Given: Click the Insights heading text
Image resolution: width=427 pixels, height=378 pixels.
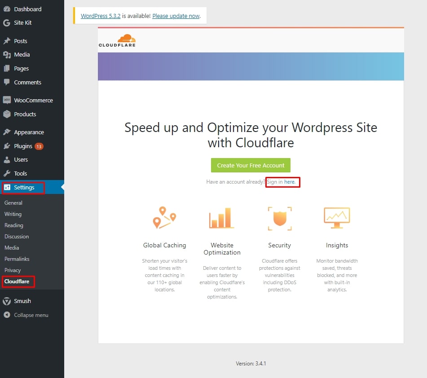Looking at the screenshot, I should click(337, 245).
